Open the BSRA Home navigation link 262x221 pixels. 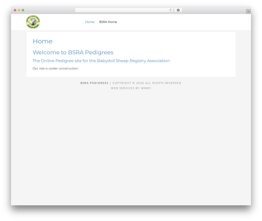point(108,22)
